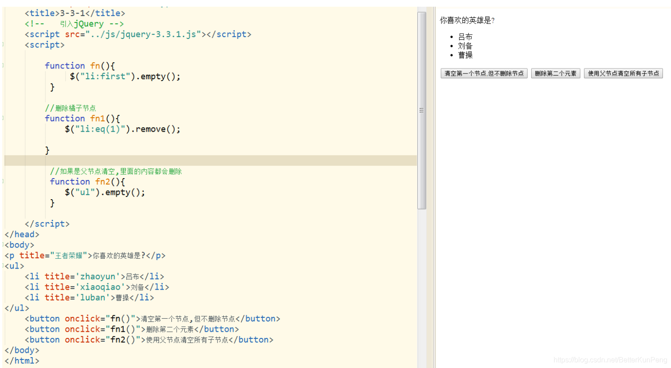Click the closing </head> tag line
Image resolution: width=671 pixels, height=368 pixels.
click(x=22, y=235)
